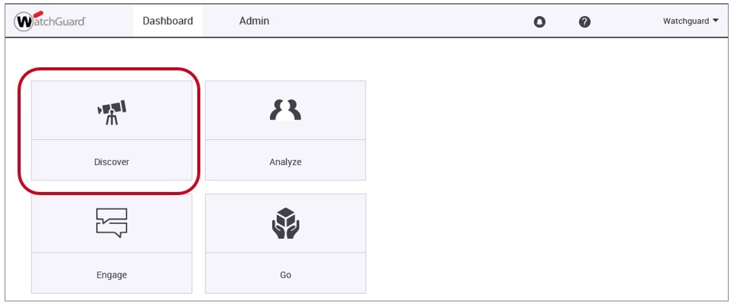Open the Analyze tile card
This screenshot has width=734, height=306.
coord(285,131)
